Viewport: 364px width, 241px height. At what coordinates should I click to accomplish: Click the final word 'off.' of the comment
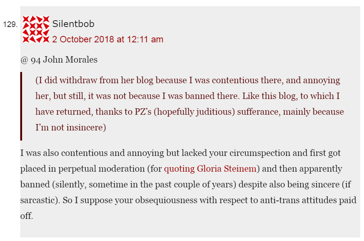(27, 216)
